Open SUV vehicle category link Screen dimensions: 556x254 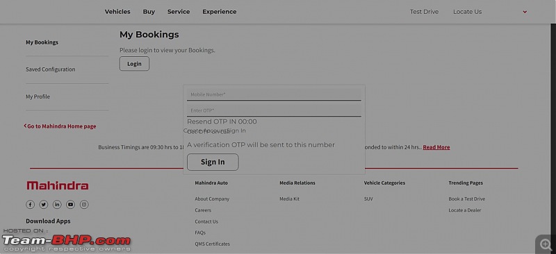(x=368, y=198)
